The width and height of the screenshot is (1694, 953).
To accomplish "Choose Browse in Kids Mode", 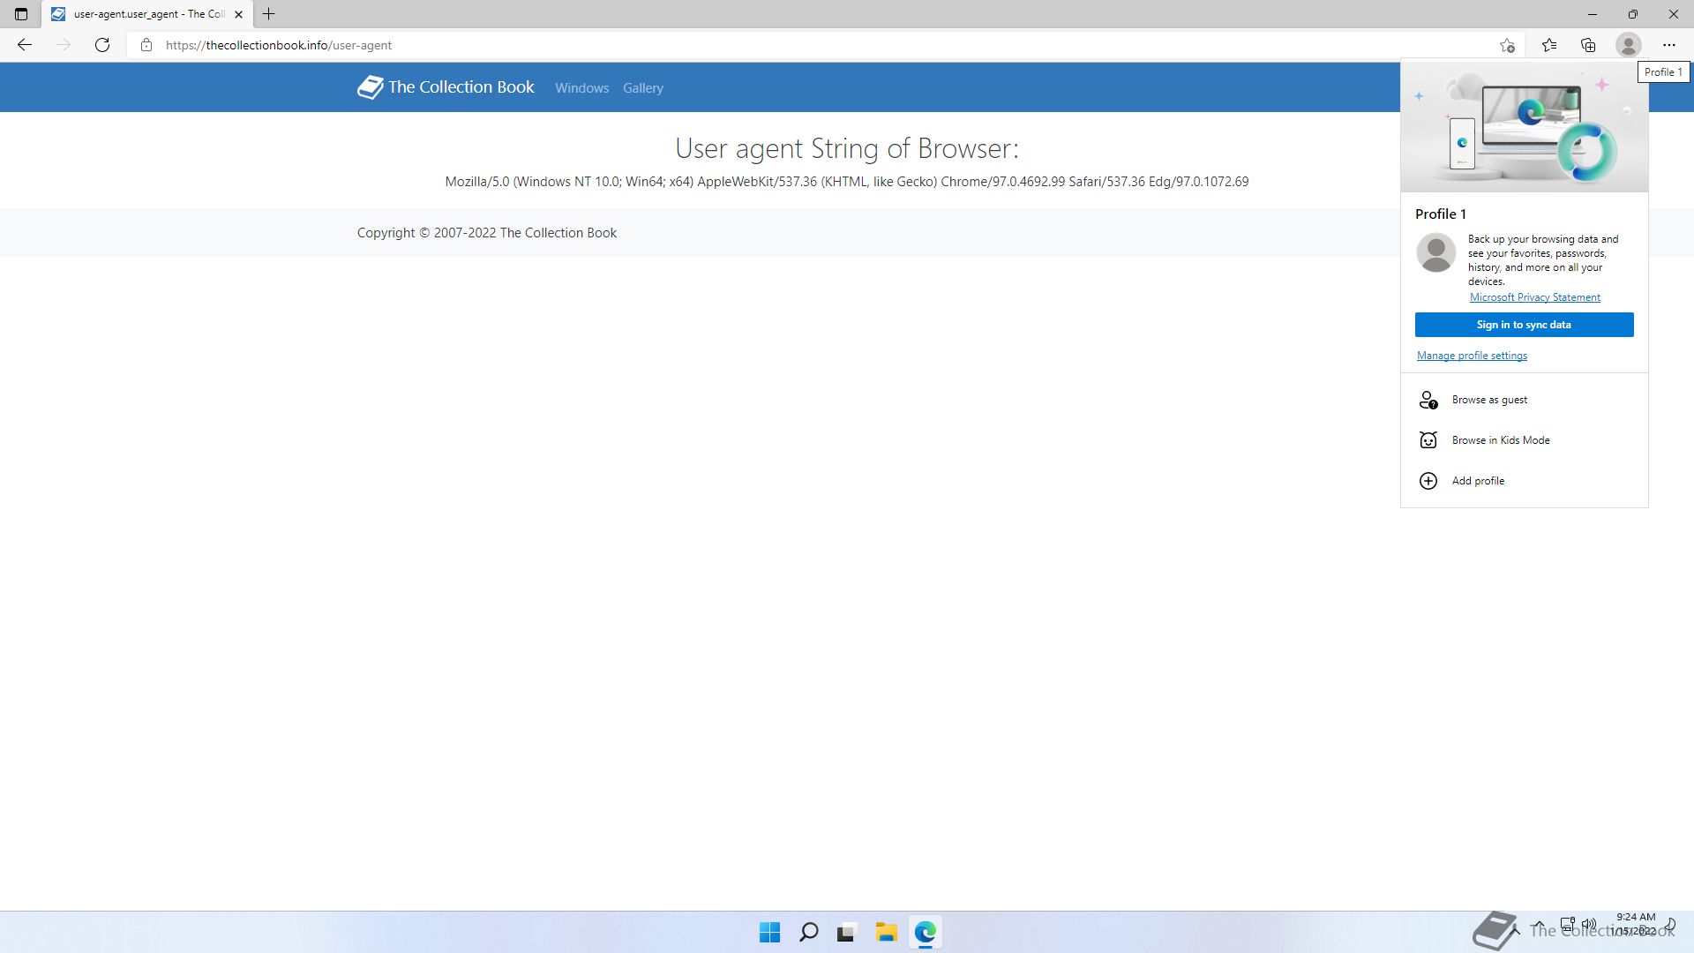I will click(1524, 440).
